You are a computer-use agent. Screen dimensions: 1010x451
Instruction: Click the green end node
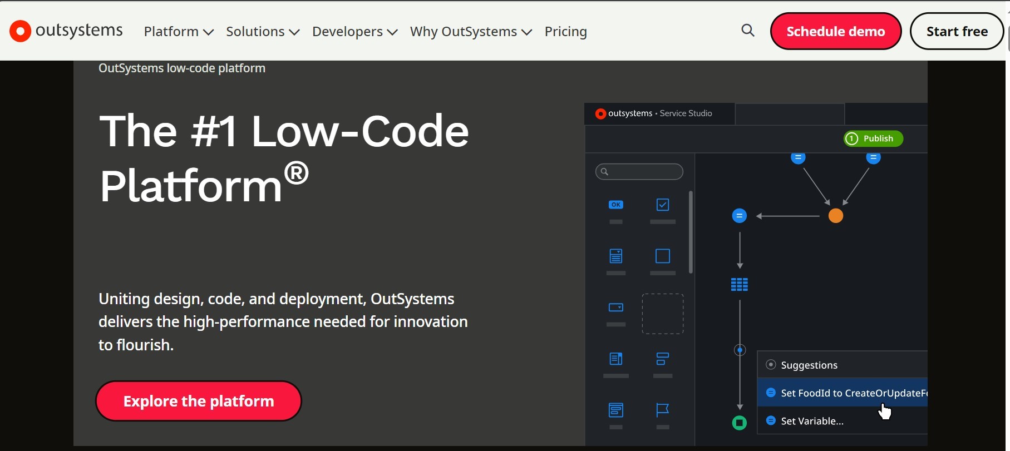(740, 423)
